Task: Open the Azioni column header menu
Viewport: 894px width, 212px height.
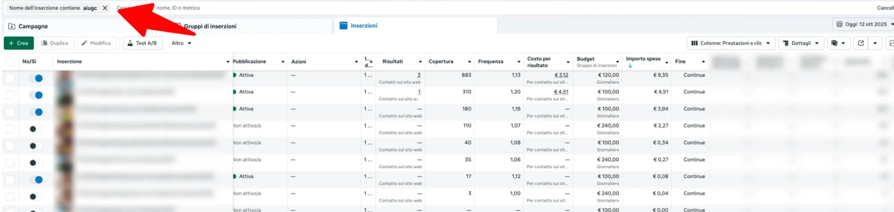Action: pos(357,62)
